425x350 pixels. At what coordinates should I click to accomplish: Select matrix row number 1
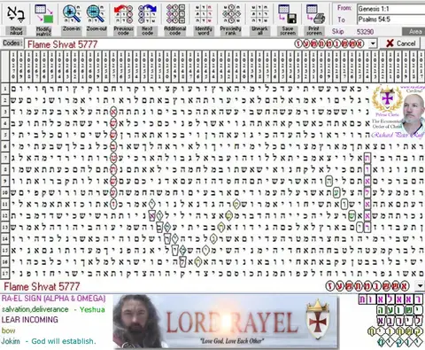[4, 89]
